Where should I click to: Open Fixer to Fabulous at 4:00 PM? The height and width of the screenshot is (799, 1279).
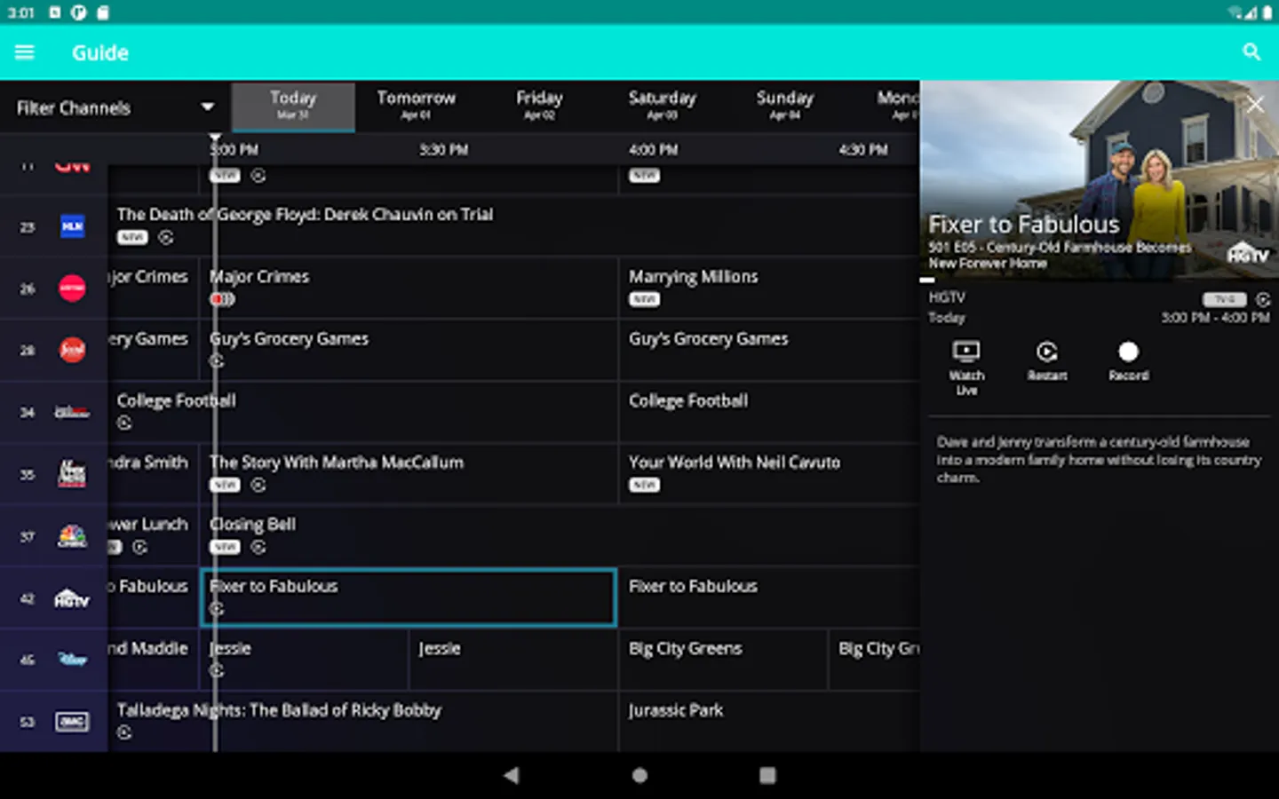click(769, 597)
